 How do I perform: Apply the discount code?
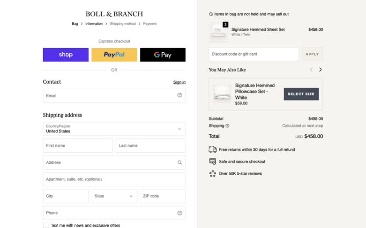click(312, 54)
